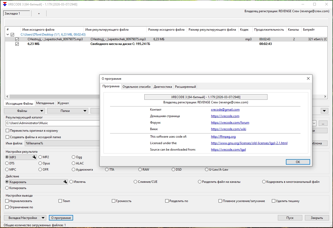
Task: Pick the MPC format
Action: click(x=7, y=170)
